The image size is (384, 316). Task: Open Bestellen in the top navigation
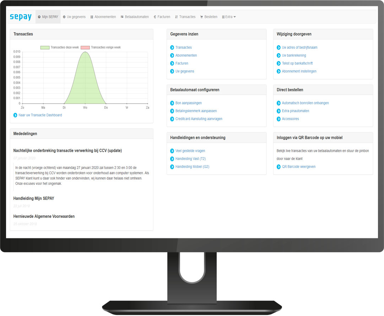pyautogui.click(x=209, y=17)
